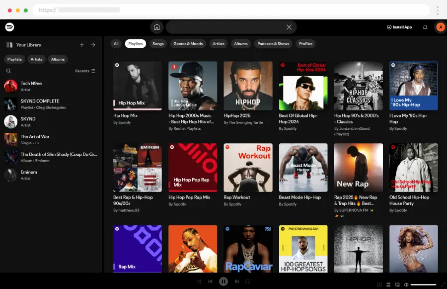The height and width of the screenshot is (289, 447).
Task: Go to the Spotify Home icon
Action: [x=157, y=27]
